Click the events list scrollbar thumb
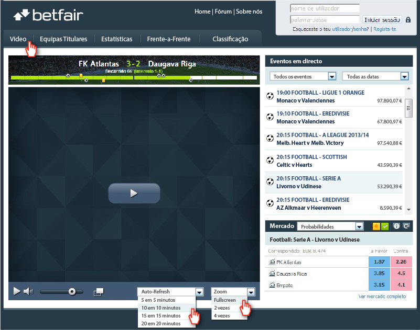Image resolution: width=420 pixels, height=330 pixels. click(408, 108)
